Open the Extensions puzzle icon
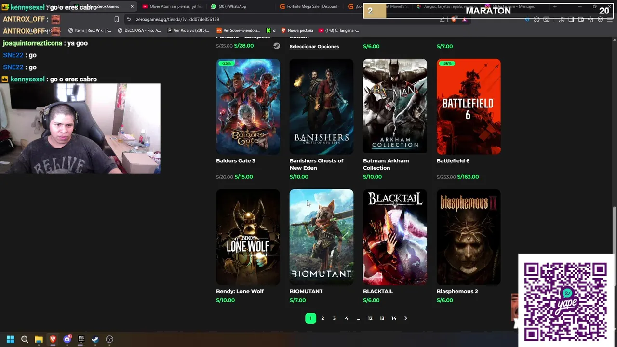Image resolution: width=617 pixels, height=347 pixels. click(537, 20)
